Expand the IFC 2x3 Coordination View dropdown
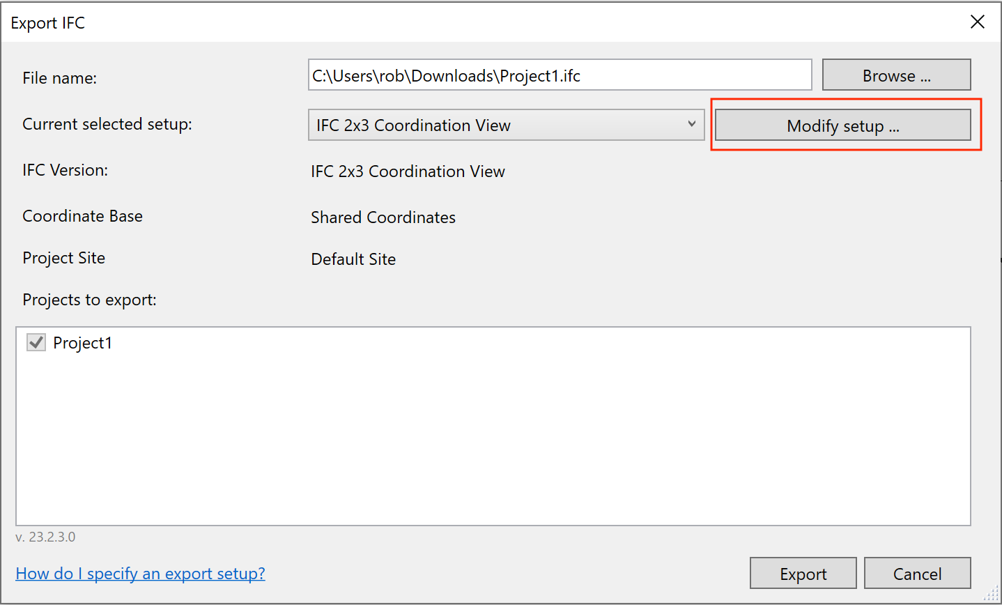 (x=506, y=125)
